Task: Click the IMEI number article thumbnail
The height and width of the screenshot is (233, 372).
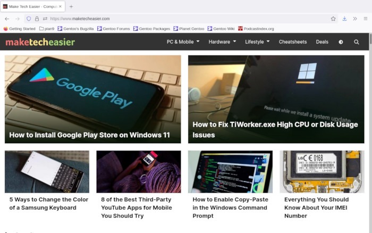Action: [x=322, y=171]
